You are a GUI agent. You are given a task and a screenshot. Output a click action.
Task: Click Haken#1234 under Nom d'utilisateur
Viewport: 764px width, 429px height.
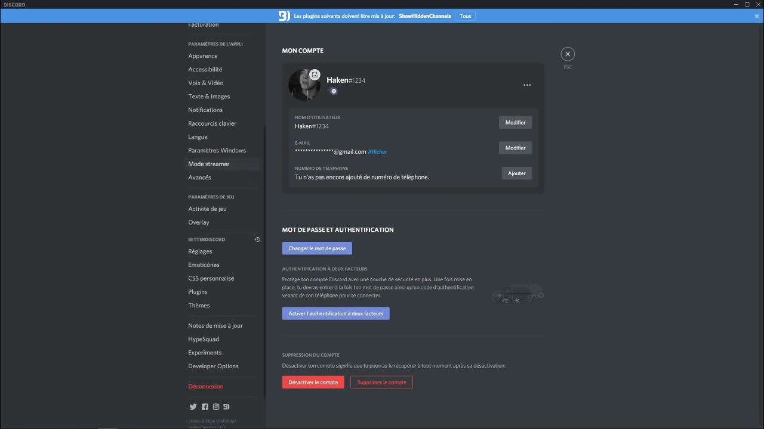click(x=312, y=126)
